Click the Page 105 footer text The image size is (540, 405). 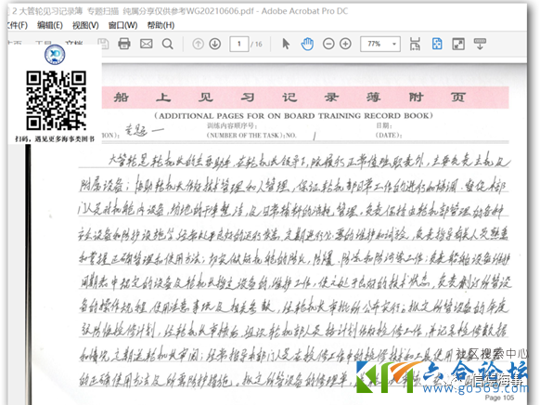pyautogui.click(x=499, y=398)
